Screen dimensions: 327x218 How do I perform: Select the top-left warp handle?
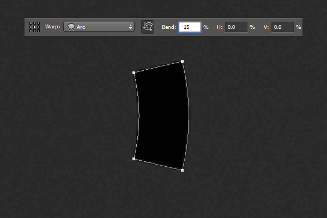click(134, 72)
